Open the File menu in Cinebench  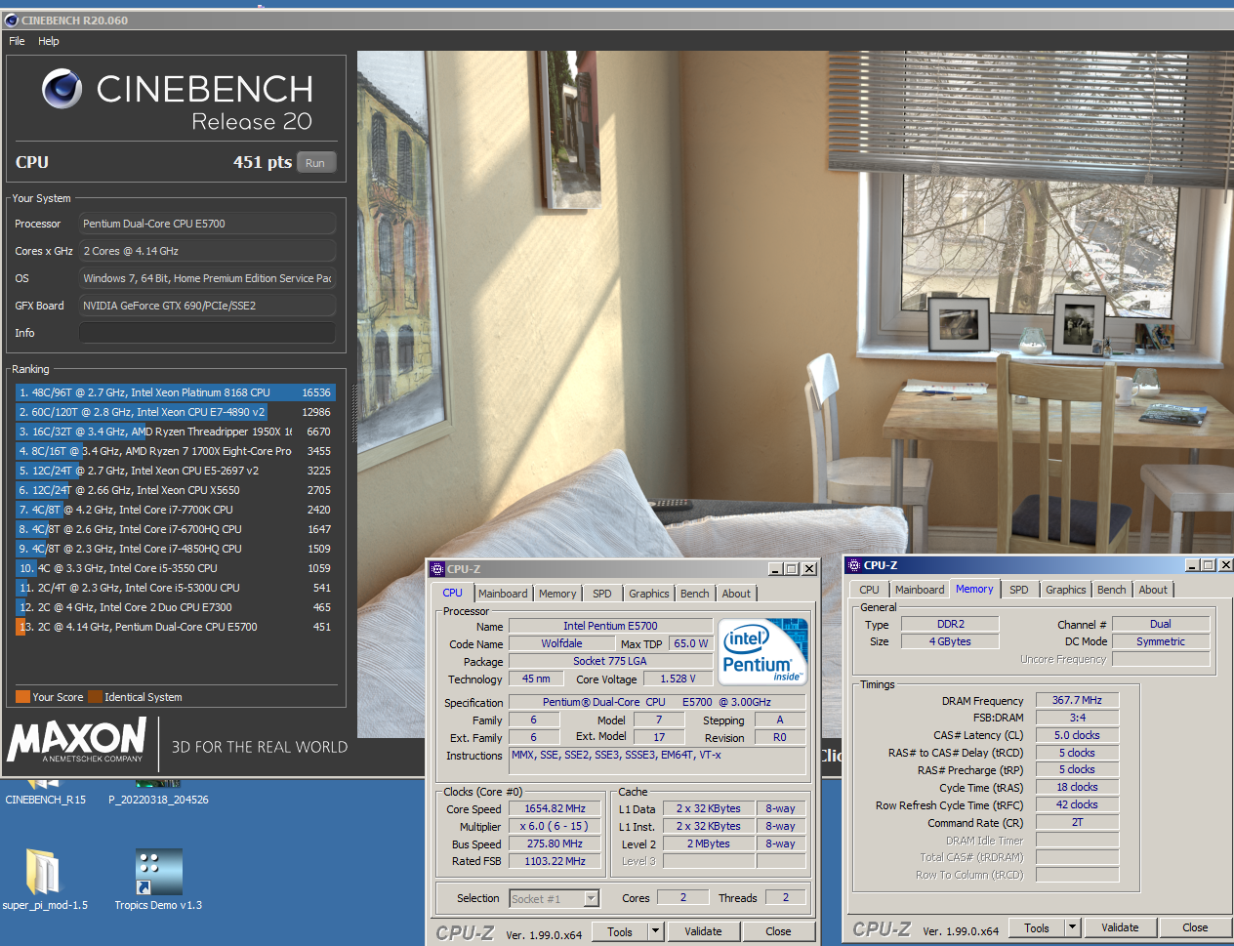coord(17,41)
